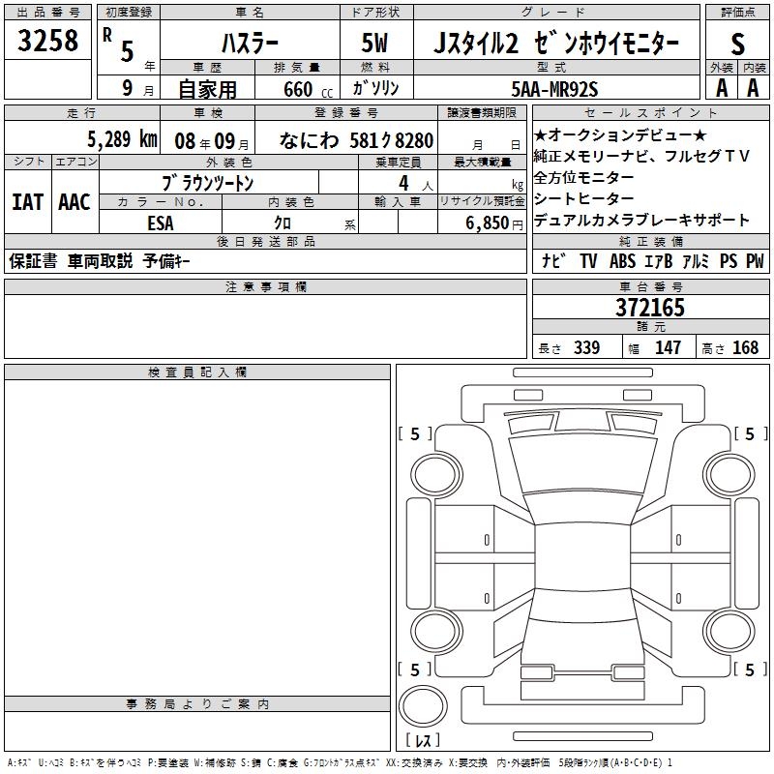Select the car name ハスラー
774x774 pixels.
(250, 44)
